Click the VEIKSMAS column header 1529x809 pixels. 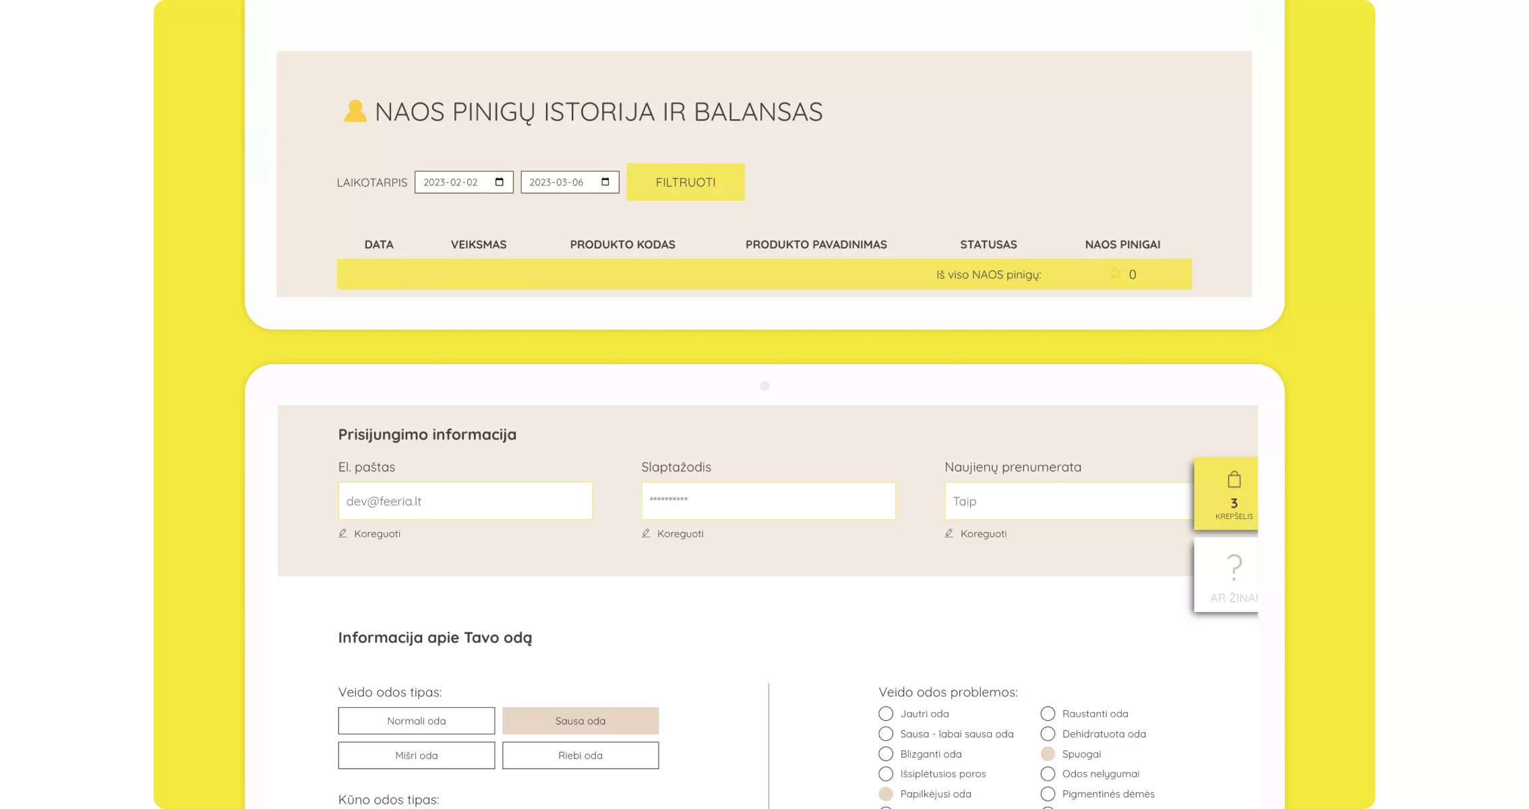[x=479, y=245]
